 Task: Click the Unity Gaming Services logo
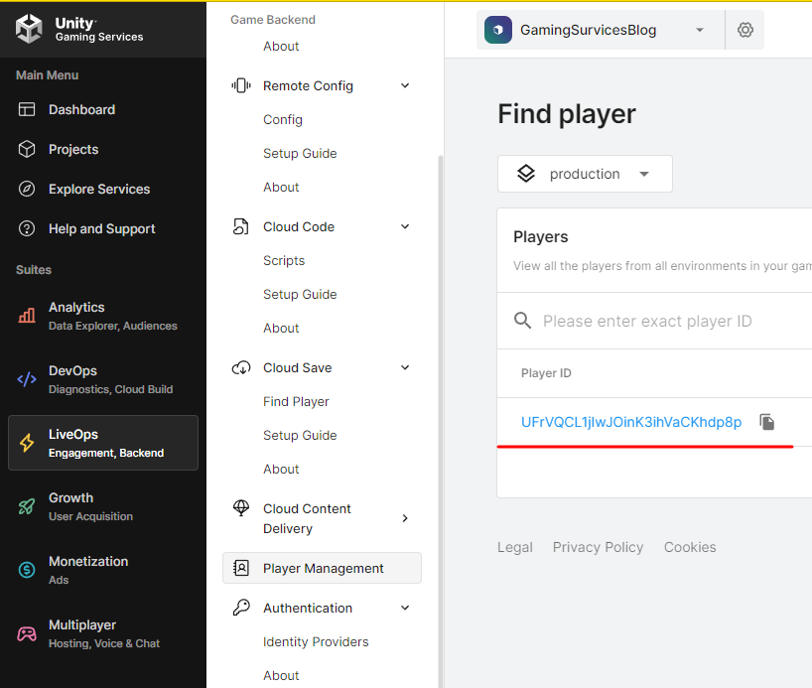(x=79, y=29)
